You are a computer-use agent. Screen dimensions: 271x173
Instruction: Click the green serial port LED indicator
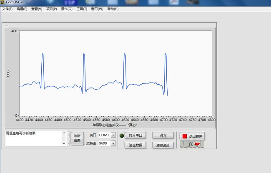122,135
